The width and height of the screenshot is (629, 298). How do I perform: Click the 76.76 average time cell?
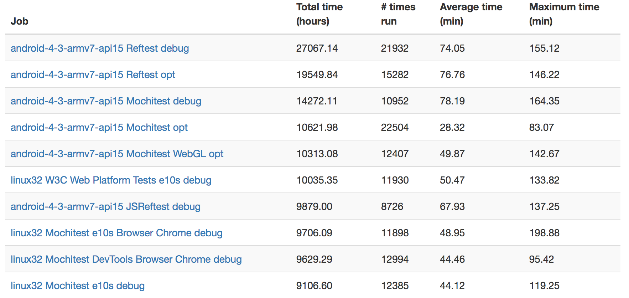click(x=452, y=74)
